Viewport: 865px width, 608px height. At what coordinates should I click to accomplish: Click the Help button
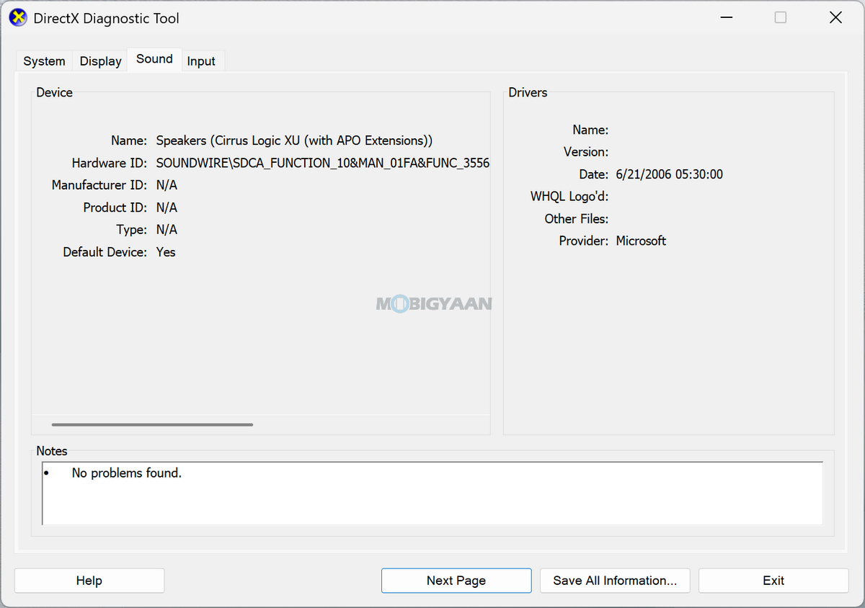pos(89,581)
